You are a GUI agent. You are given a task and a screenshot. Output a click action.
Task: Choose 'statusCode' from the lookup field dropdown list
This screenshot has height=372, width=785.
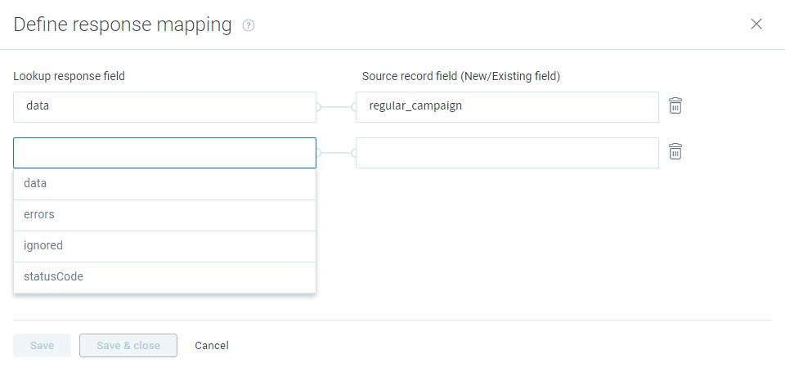point(164,277)
